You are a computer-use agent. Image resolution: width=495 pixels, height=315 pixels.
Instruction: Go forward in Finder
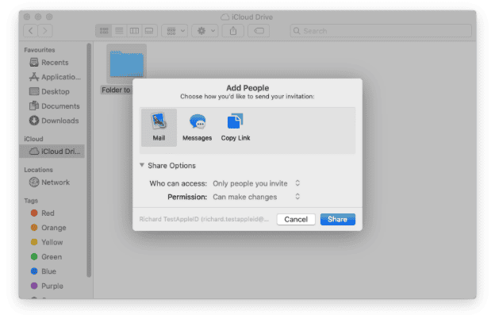45,31
